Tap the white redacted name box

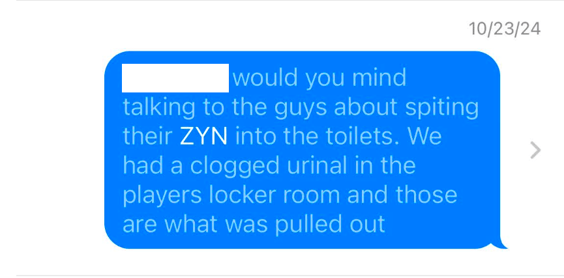175,78
